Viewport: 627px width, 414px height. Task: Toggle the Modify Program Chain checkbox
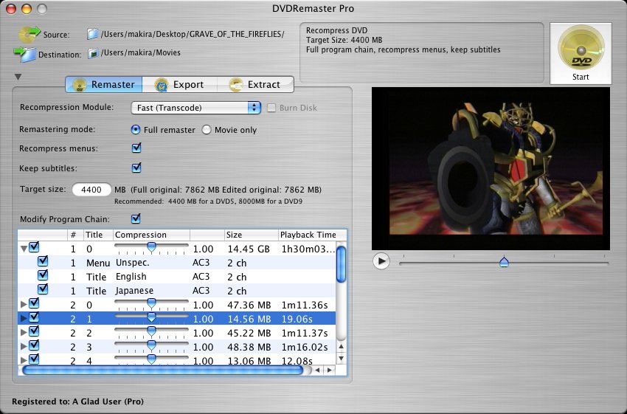click(136, 218)
